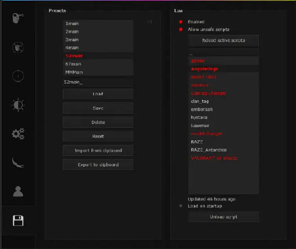Select the 4main preset

click(x=98, y=48)
